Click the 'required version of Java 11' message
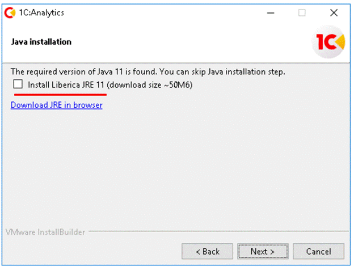The height and width of the screenshot is (267, 354). (147, 72)
